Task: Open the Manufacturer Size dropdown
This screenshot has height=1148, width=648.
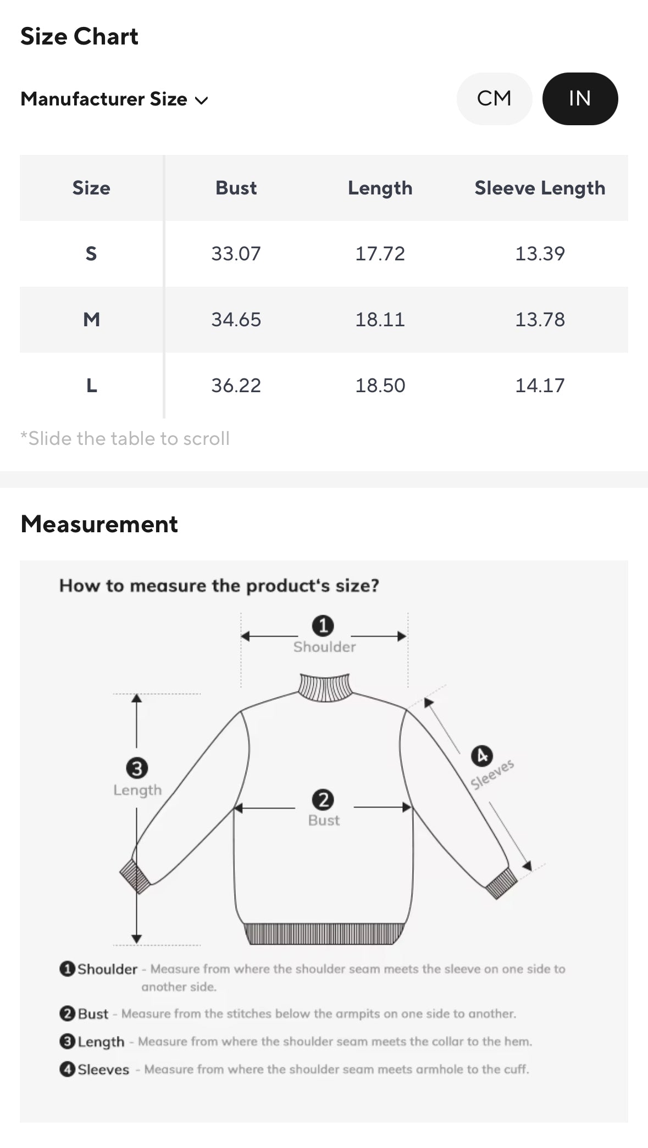Action: coord(104,99)
